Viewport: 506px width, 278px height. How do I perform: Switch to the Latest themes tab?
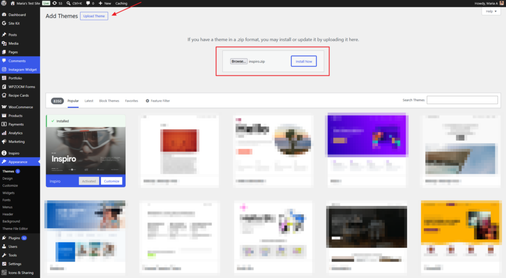(x=89, y=101)
